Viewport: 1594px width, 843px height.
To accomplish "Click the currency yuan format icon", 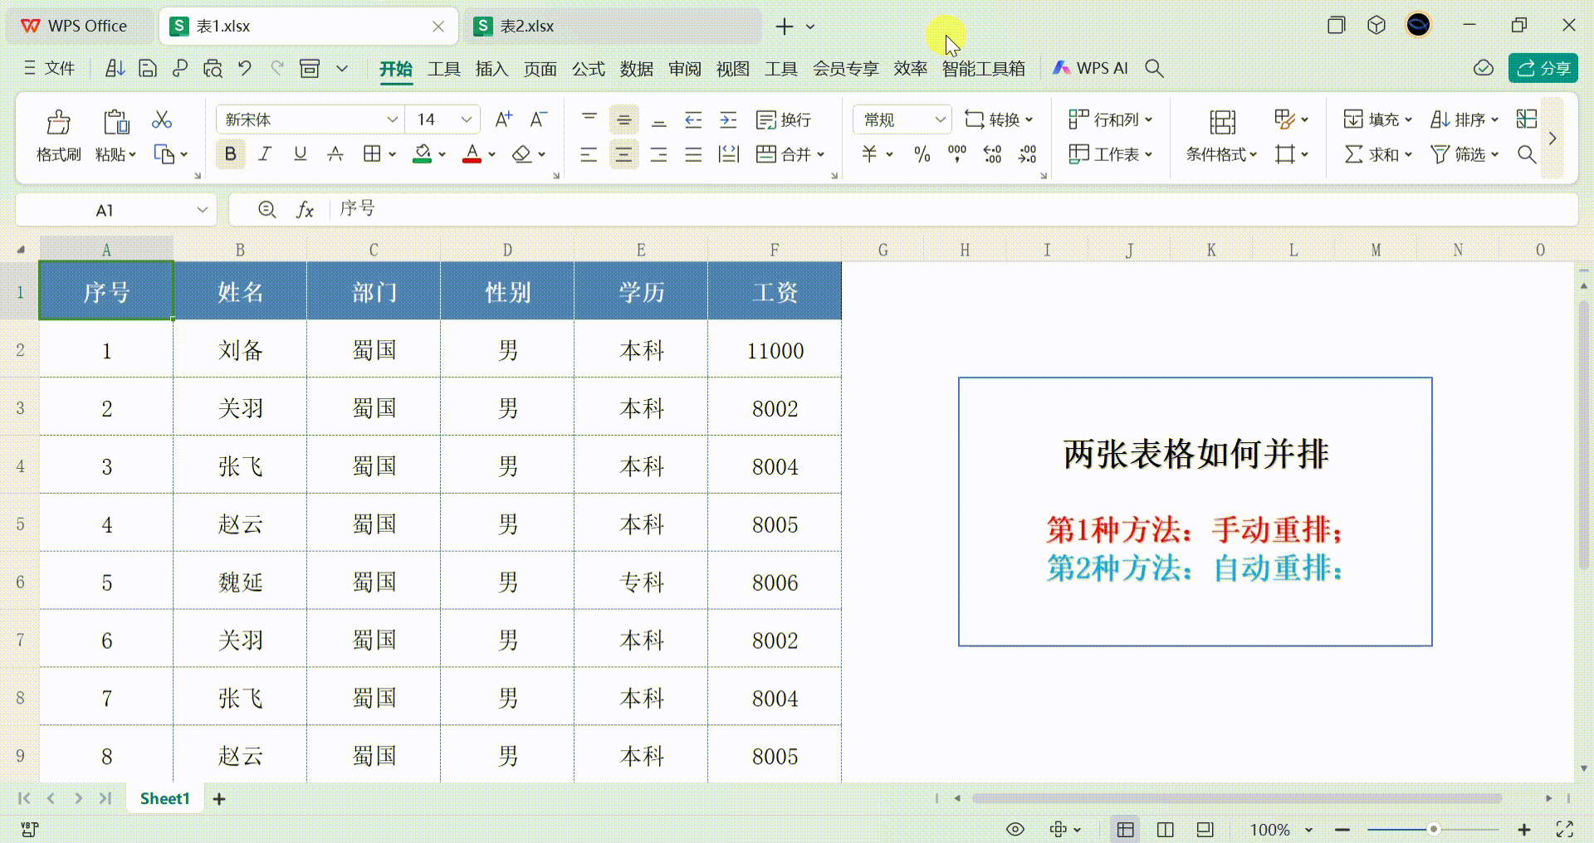I will tap(869, 153).
